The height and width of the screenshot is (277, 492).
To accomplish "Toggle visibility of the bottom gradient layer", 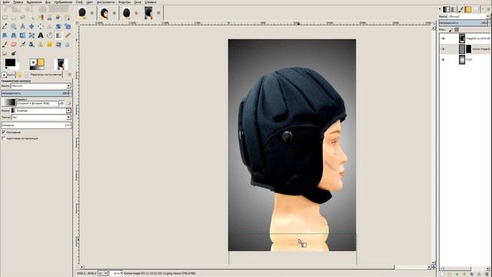I will pyautogui.click(x=443, y=59).
